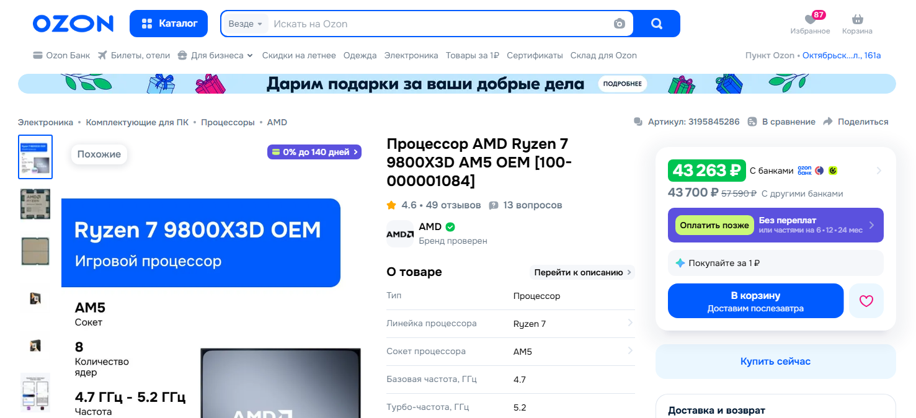Add product to favorites with heart button

tap(866, 301)
